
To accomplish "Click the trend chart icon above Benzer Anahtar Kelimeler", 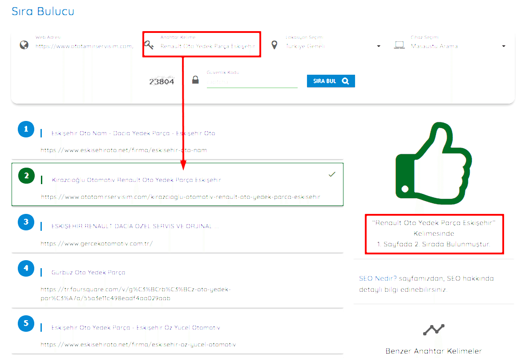I will click(x=433, y=330).
